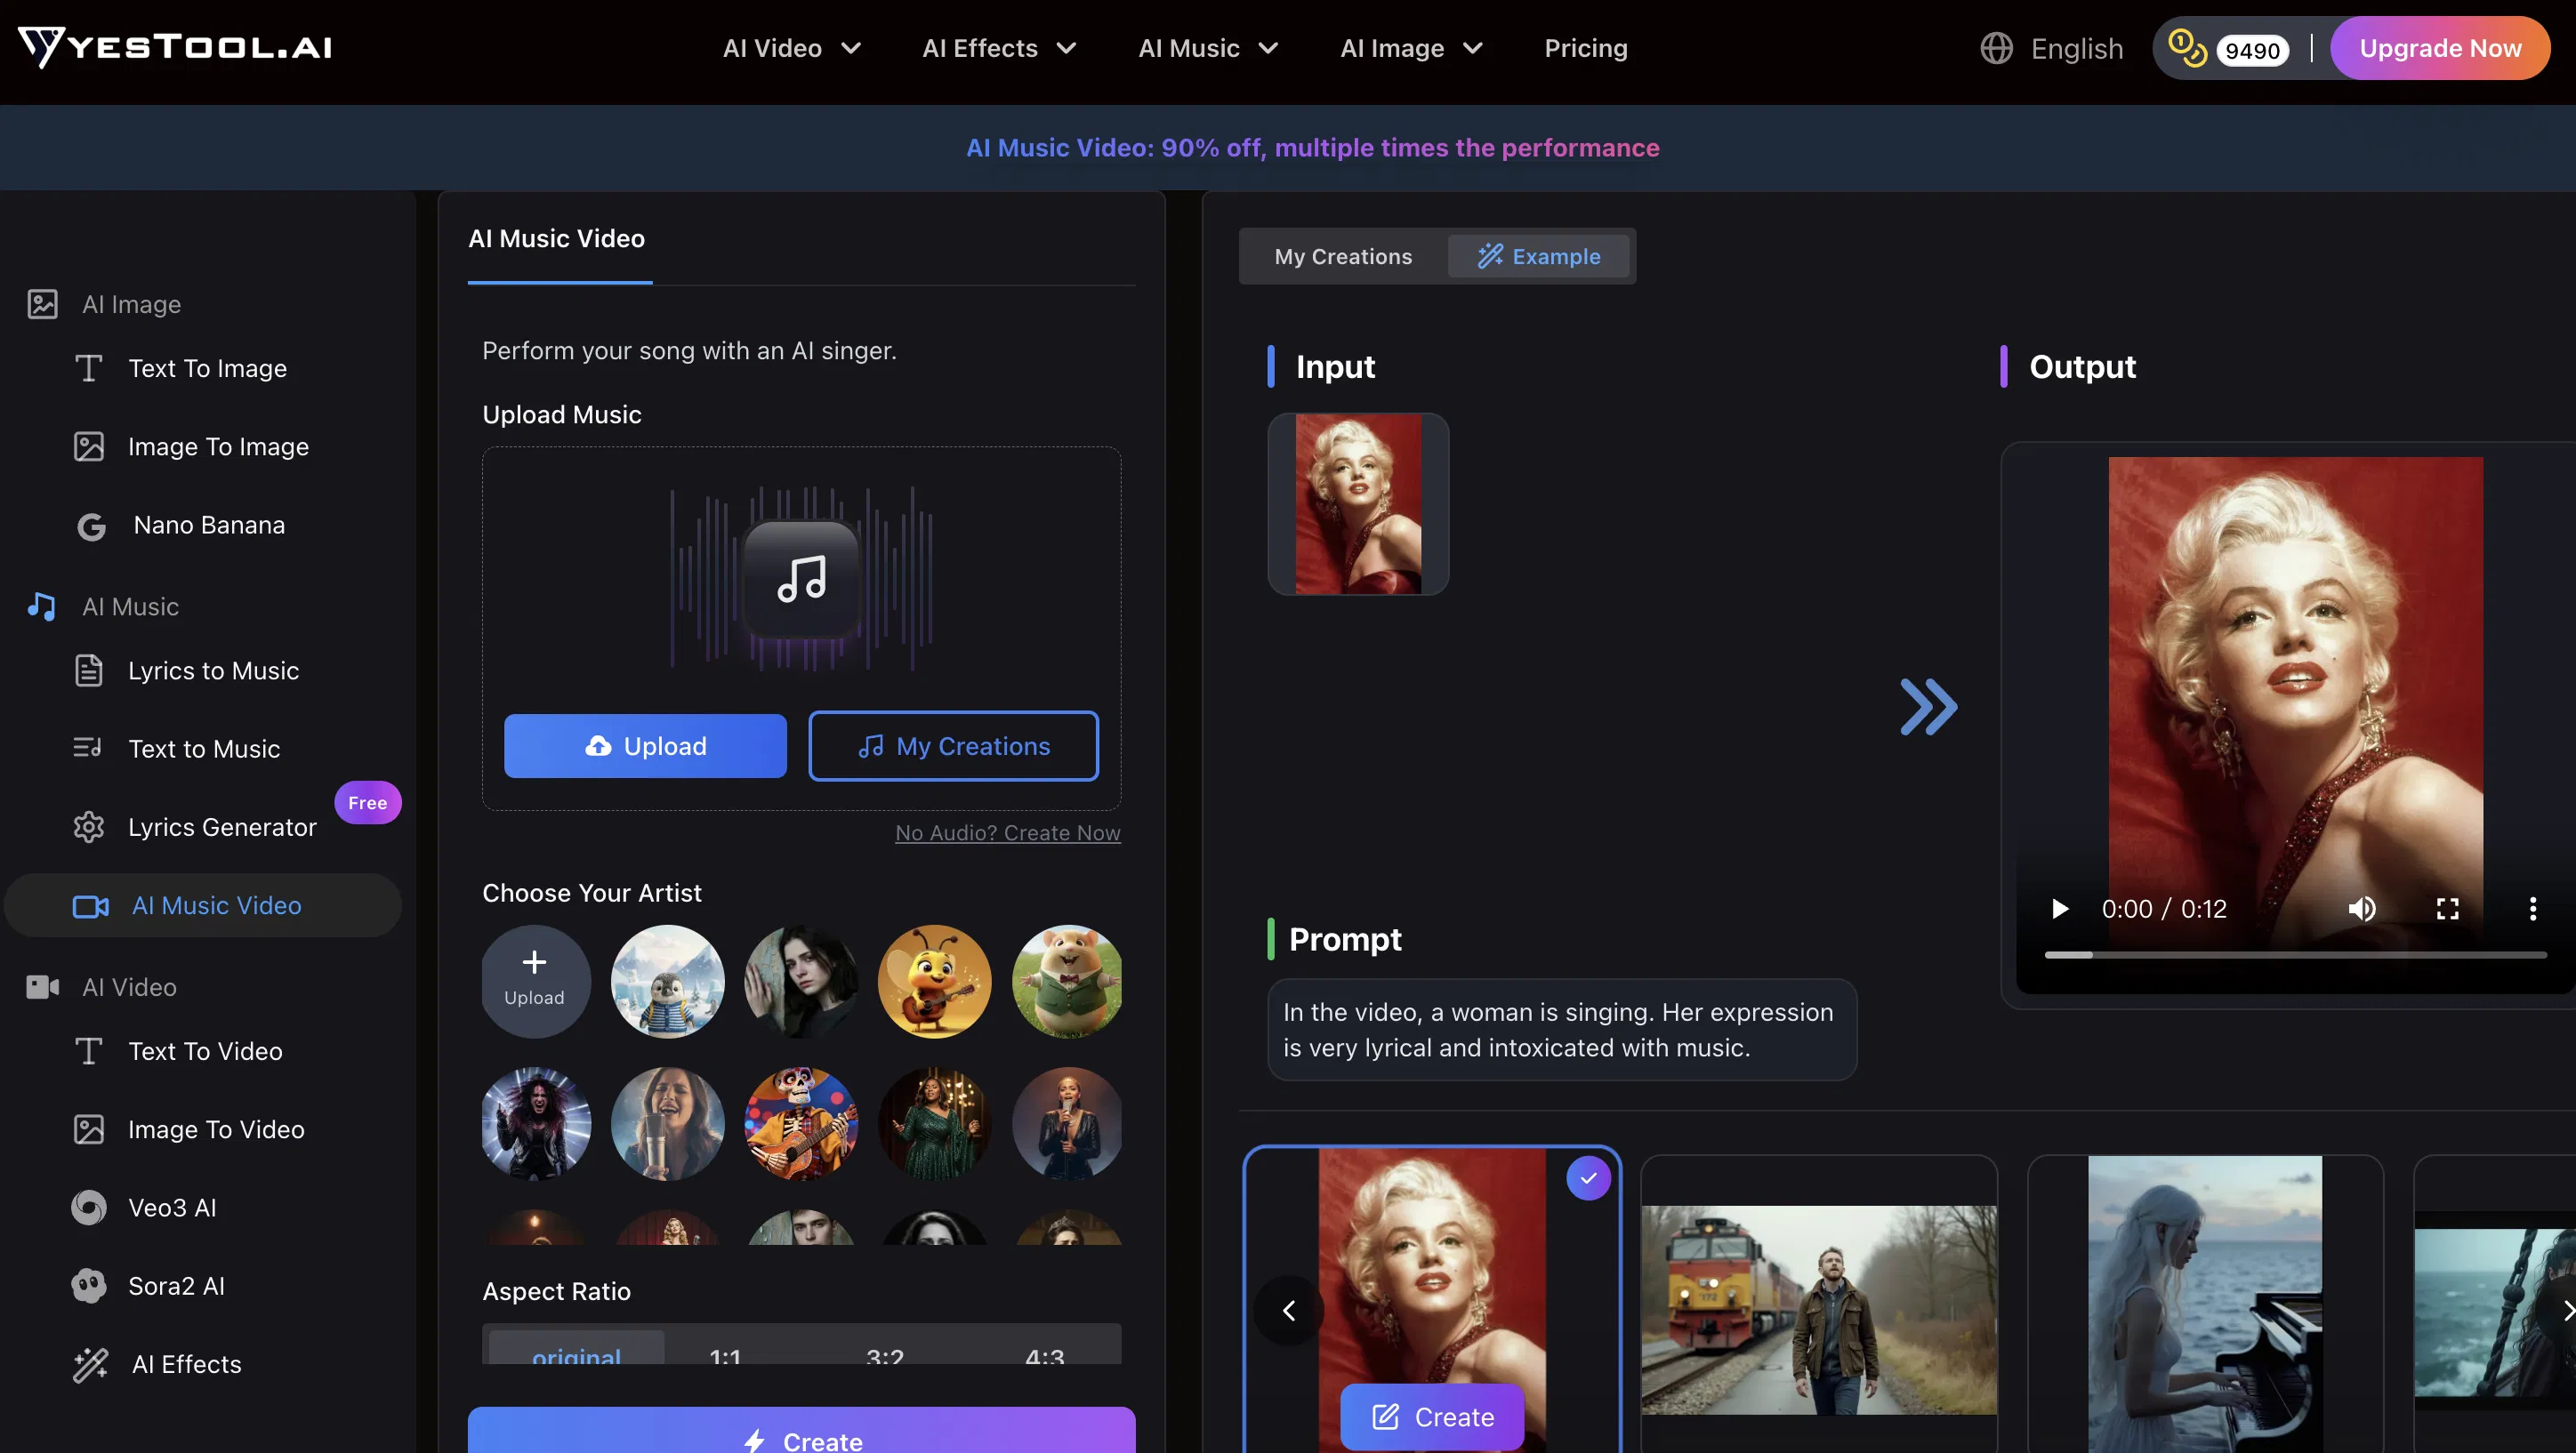Screen dimensions: 2576x1453
Task: Open Text To Image tool
Action: pos(207,368)
